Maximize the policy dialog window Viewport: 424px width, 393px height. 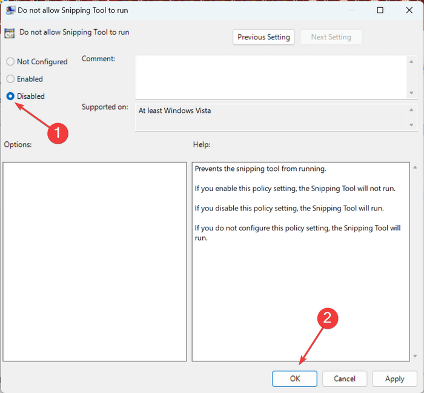[380, 10]
